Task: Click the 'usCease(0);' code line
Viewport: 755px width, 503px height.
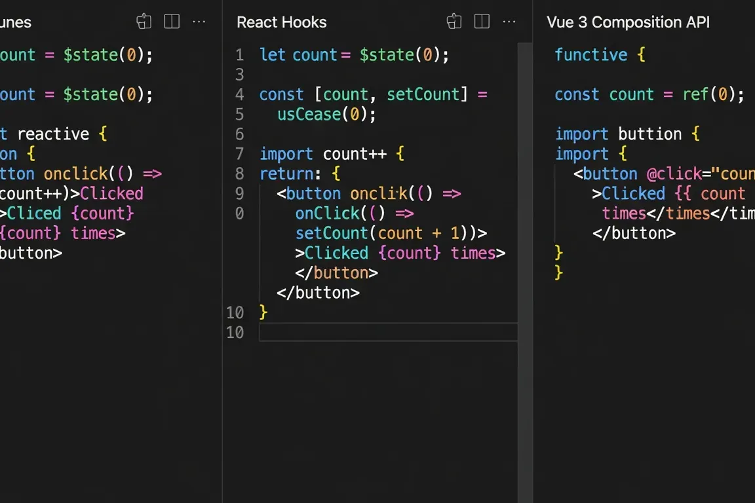Action: point(326,115)
